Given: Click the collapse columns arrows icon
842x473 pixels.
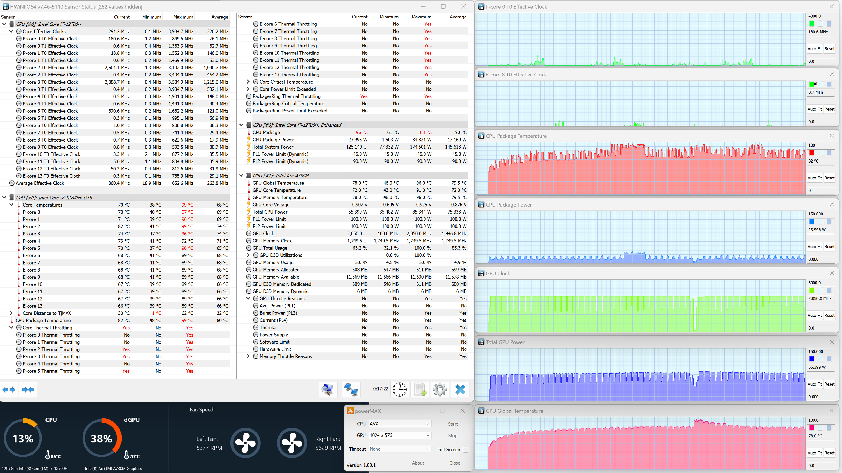Looking at the screenshot, I should [28, 389].
